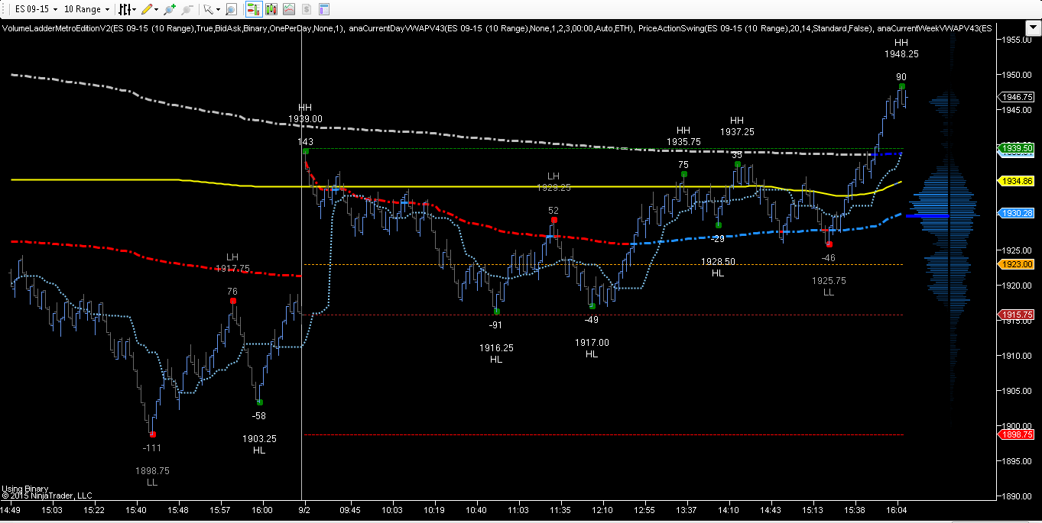Select the pencil drawing tools icon
The width and height of the screenshot is (1042, 523).
(x=147, y=9)
